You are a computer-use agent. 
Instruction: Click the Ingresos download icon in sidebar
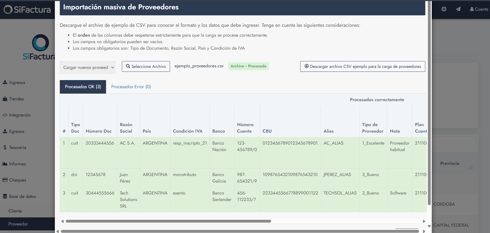[x=5, y=82]
